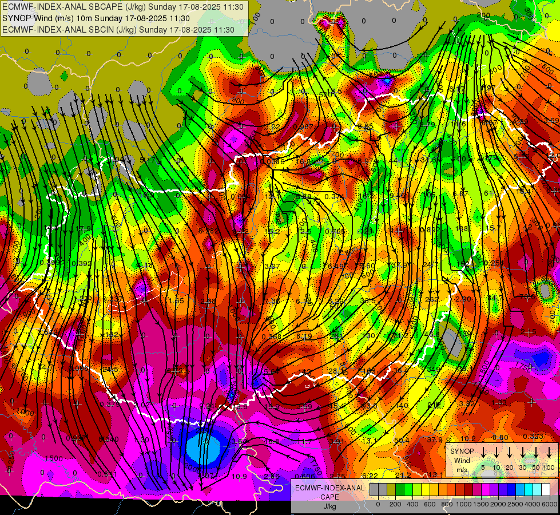Screen dimensions: 560x515
Task: Click the 6000 label on the CAPE scale
Action: pos(550,504)
